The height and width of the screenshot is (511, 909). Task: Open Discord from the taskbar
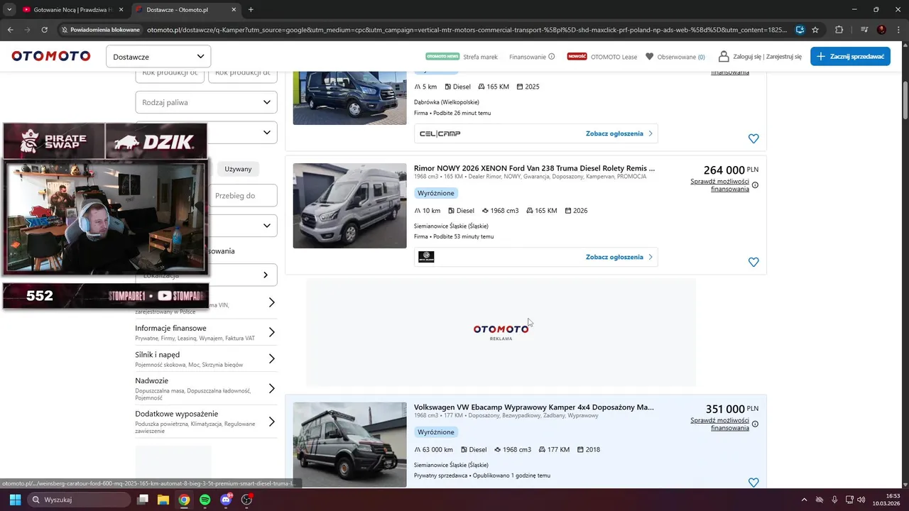(x=226, y=500)
